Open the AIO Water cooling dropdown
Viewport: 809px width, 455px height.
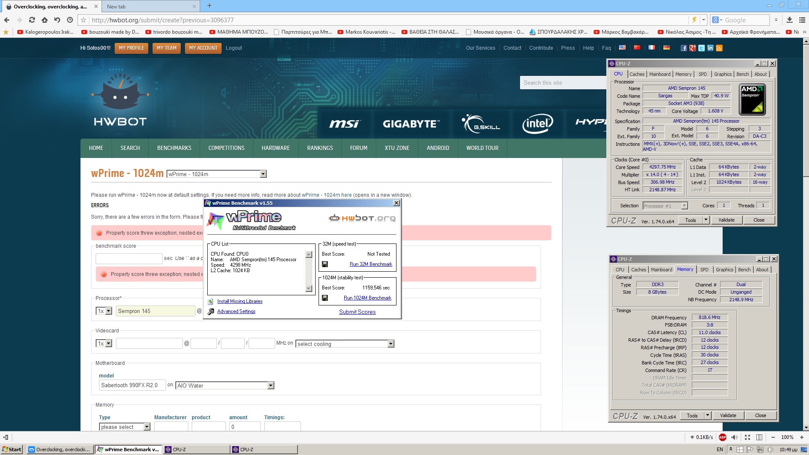pos(271,385)
